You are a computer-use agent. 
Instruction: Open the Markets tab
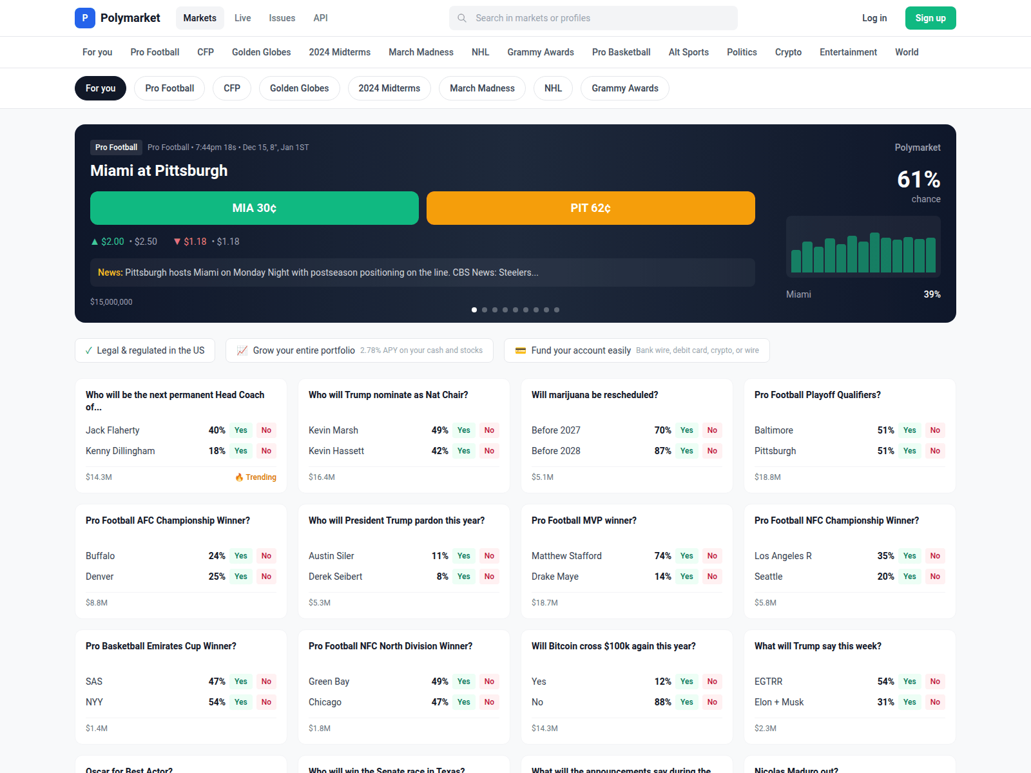200,18
